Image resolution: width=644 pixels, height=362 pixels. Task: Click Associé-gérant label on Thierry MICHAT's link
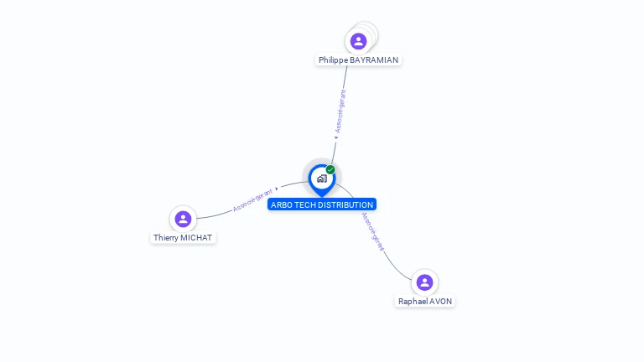coord(252,200)
